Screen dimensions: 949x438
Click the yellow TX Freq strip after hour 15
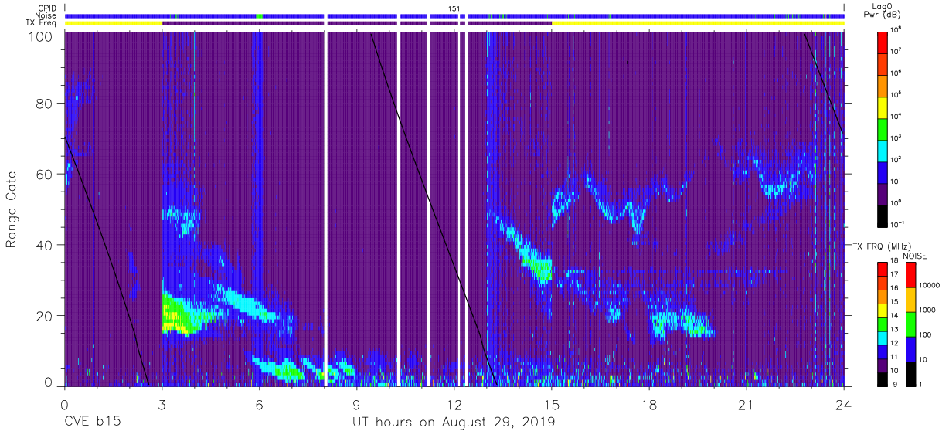pos(697,24)
